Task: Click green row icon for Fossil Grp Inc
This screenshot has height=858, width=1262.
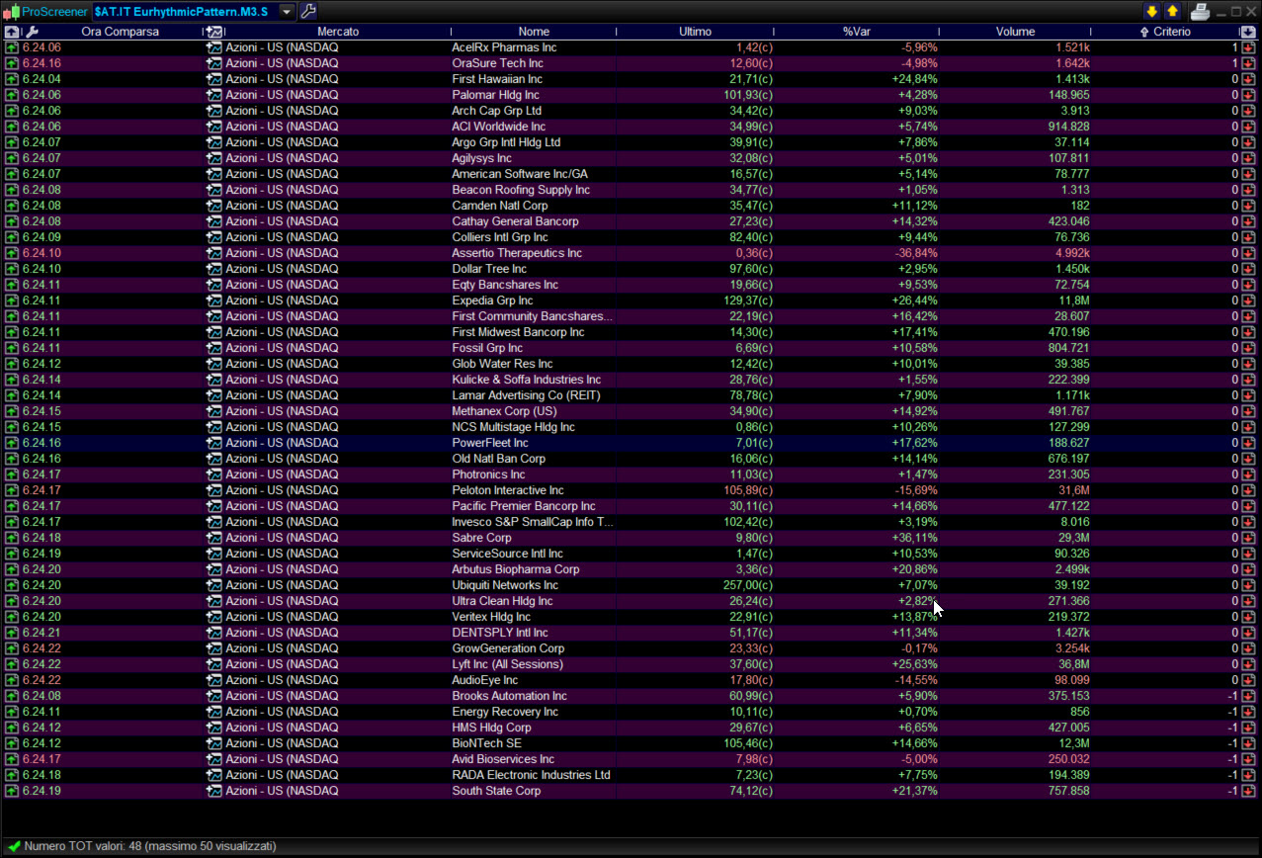Action: pyautogui.click(x=12, y=348)
